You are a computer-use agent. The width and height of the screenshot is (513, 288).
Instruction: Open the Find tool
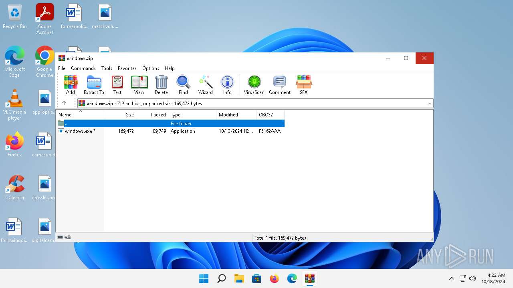coord(183,85)
